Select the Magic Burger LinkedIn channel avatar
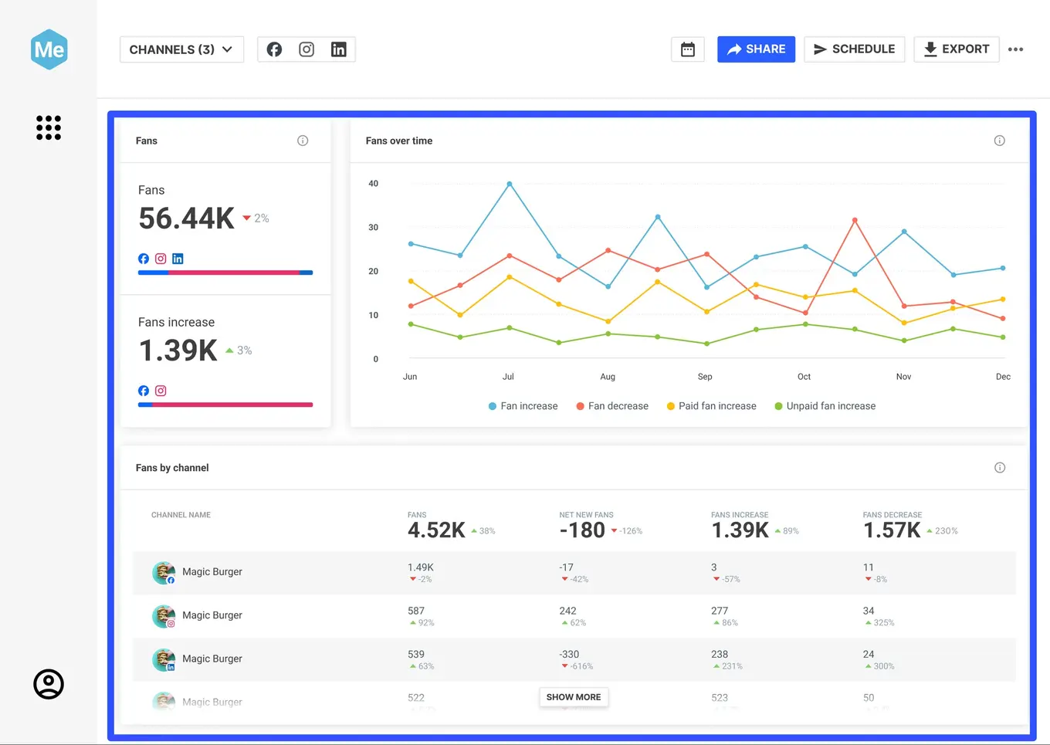This screenshot has height=745, width=1050. (163, 659)
